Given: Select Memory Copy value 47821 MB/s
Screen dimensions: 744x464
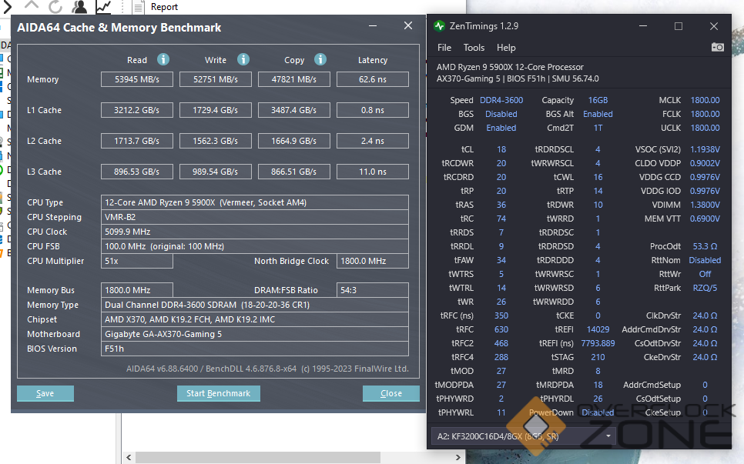Looking at the screenshot, I should 293,79.
